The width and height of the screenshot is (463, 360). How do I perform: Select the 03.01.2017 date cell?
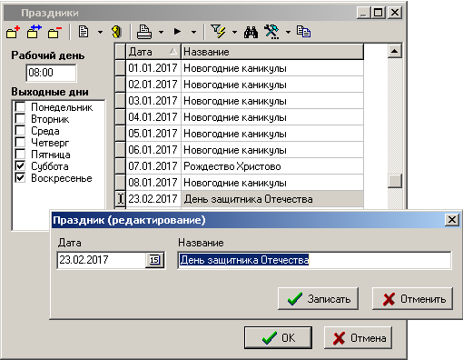point(153,101)
